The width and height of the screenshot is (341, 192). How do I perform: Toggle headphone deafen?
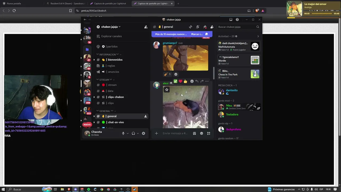click(x=133, y=133)
